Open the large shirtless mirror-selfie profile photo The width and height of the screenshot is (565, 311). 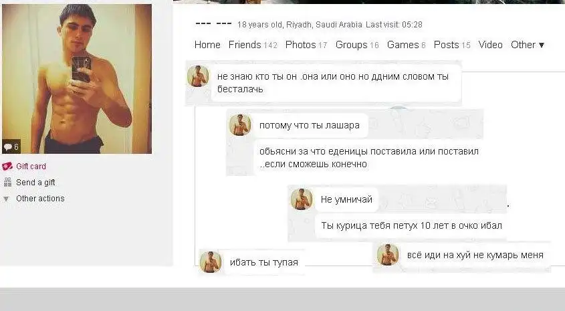click(77, 78)
